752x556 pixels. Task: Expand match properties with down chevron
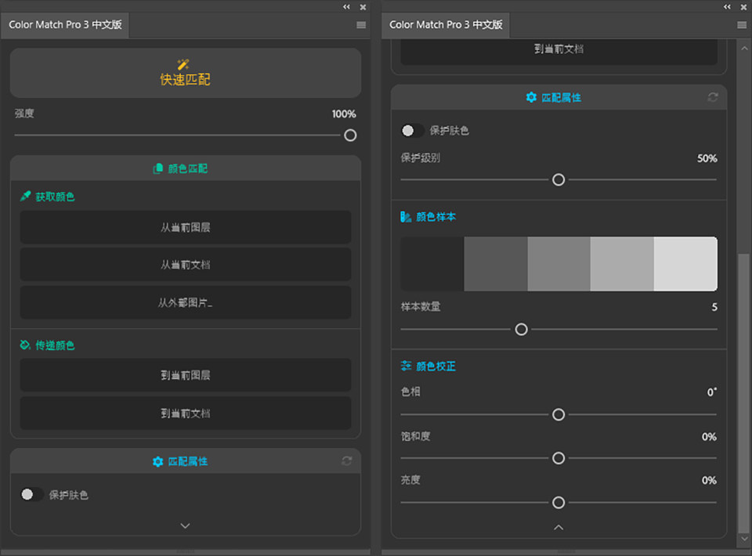point(185,525)
